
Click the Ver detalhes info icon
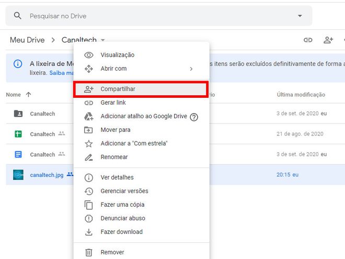click(x=89, y=178)
